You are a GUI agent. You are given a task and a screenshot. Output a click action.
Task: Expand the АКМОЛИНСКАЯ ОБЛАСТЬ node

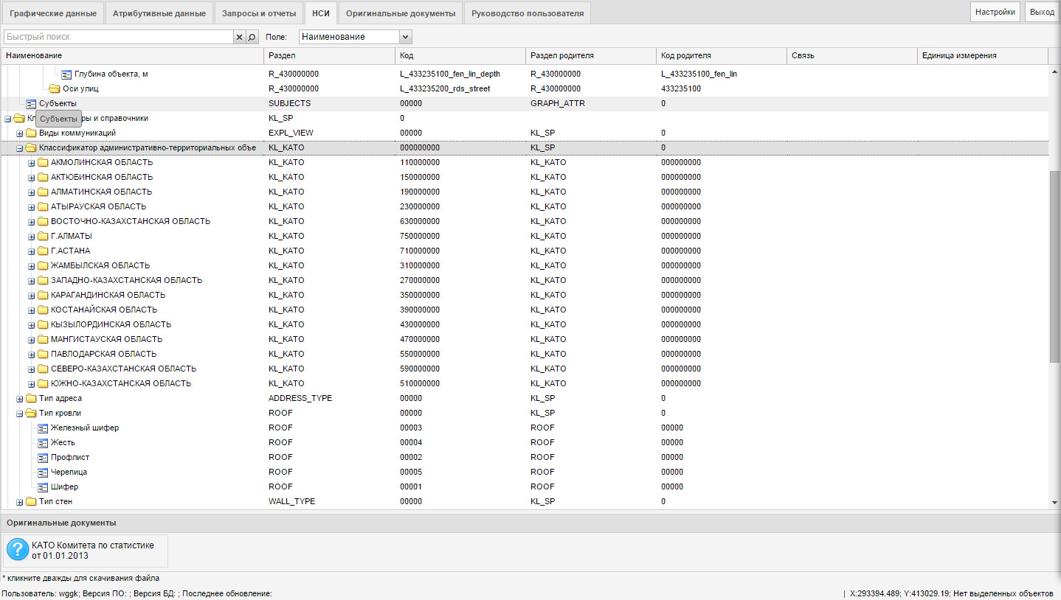[32, 163]
